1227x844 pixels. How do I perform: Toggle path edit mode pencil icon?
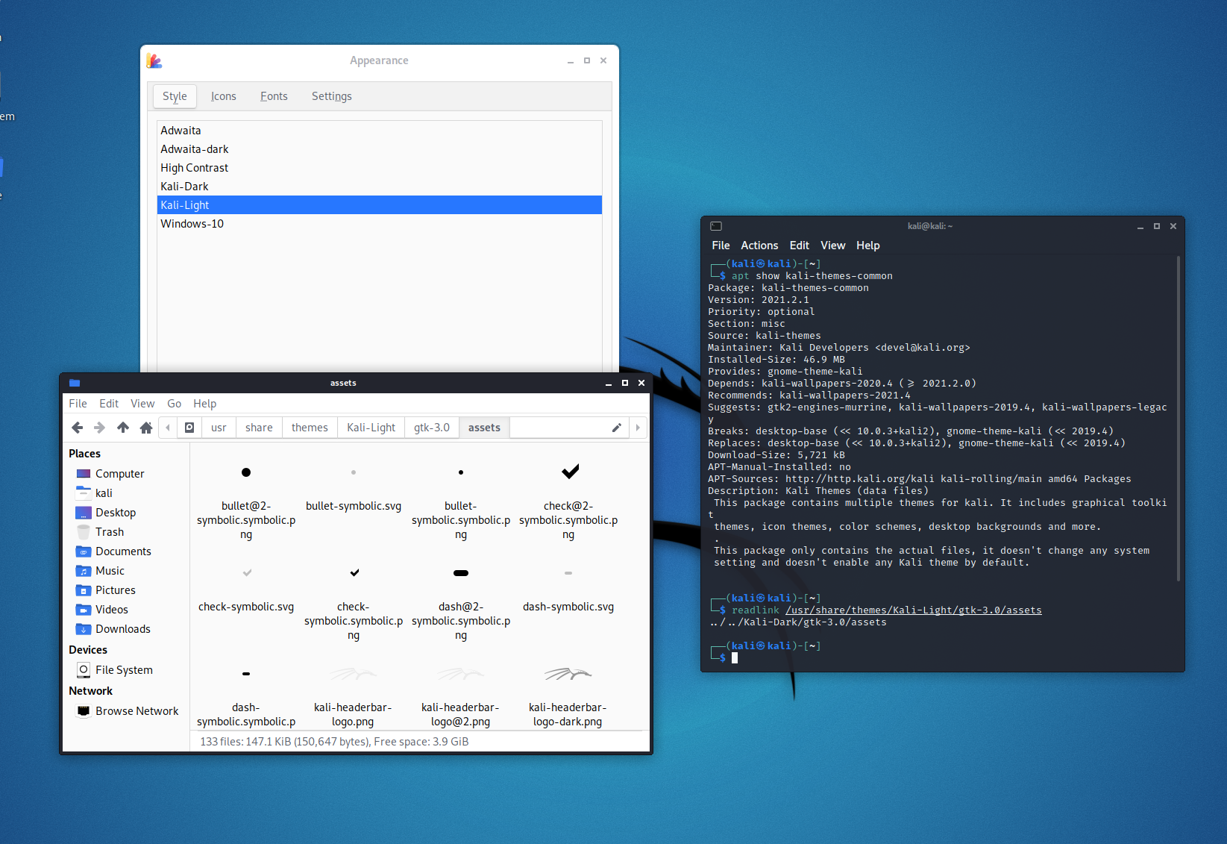(x=616, y=428)
